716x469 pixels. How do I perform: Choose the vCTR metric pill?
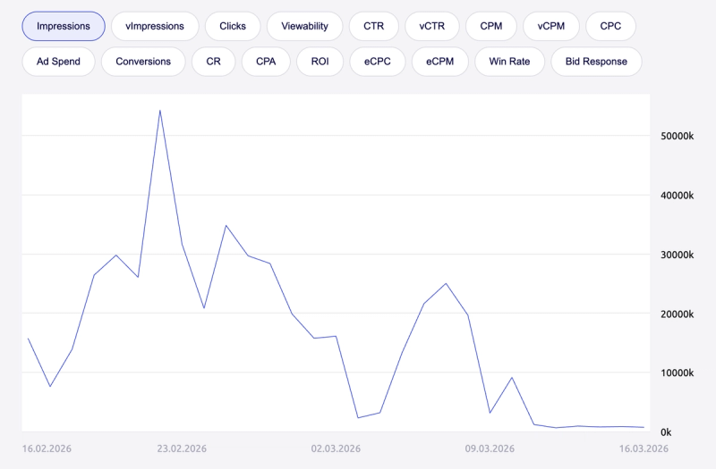[432, 27]
